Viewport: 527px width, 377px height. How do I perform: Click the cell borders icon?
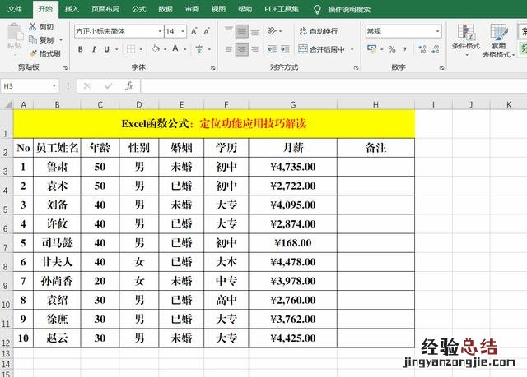(131, 49)
